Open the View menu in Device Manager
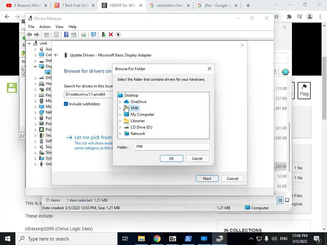Screen dimensions: 327x245 59,27
